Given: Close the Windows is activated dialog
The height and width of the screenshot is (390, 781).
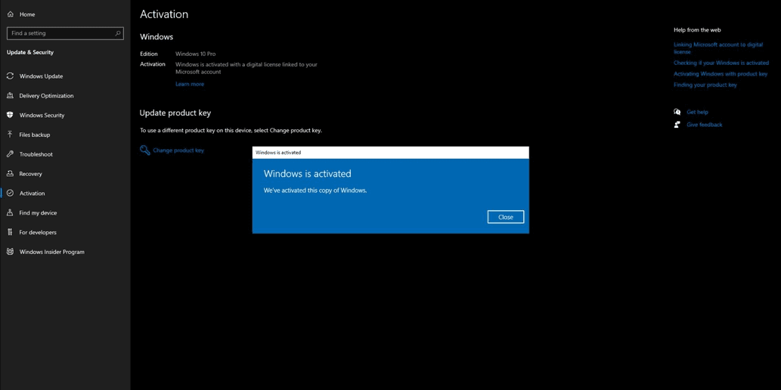Looking at the screenshot, I should pyautogui.click(x=506, y=217).
